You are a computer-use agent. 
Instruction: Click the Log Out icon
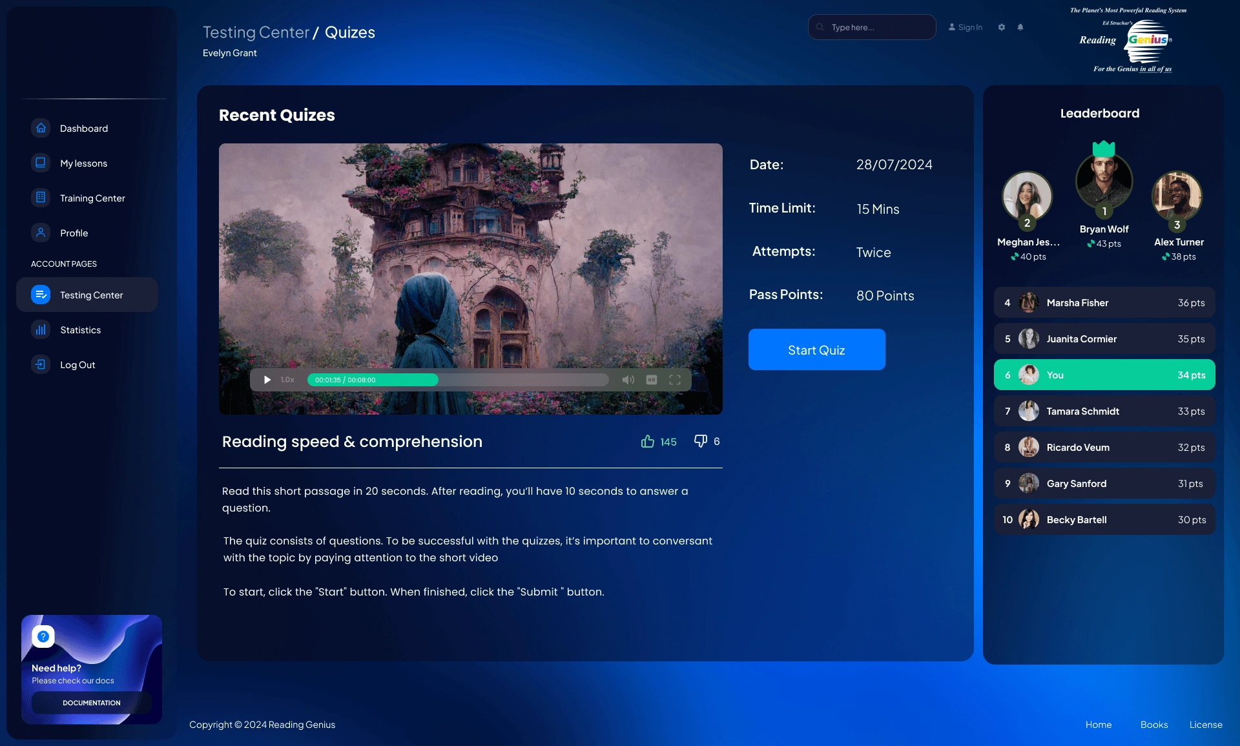[41, 364]
